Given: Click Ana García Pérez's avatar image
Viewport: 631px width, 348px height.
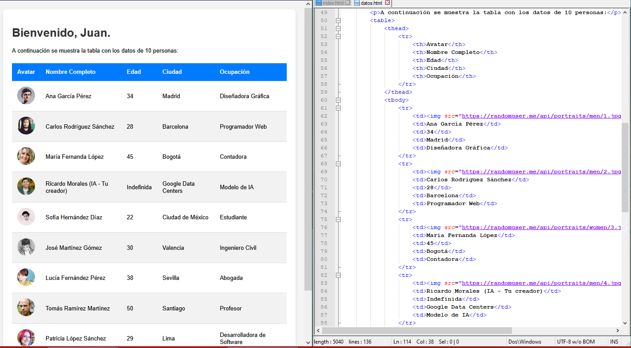Looking at the screenshot, I should 26,96.
